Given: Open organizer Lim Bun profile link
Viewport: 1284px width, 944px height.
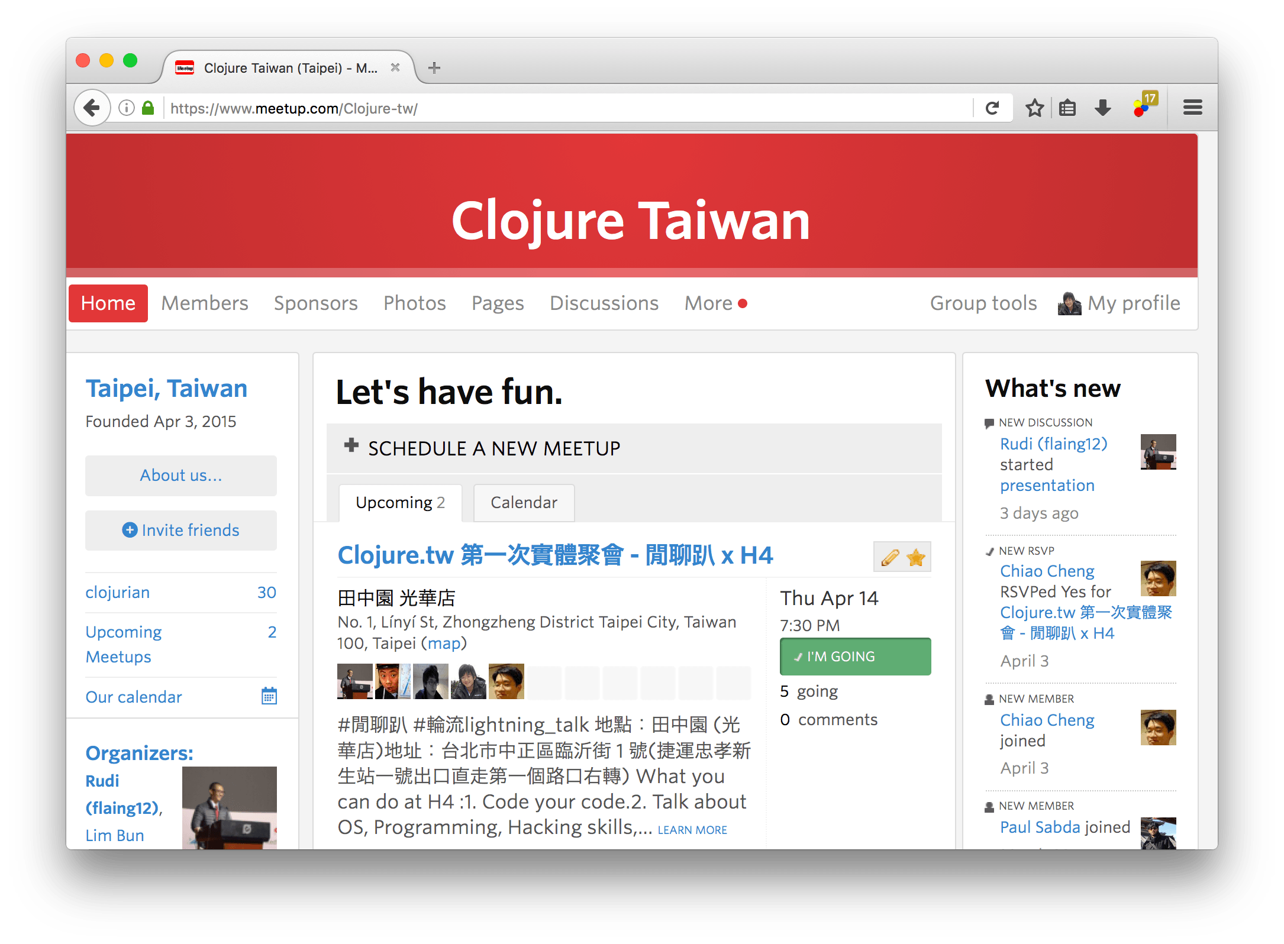Looking at the screenshot, I should click(115, 835).
